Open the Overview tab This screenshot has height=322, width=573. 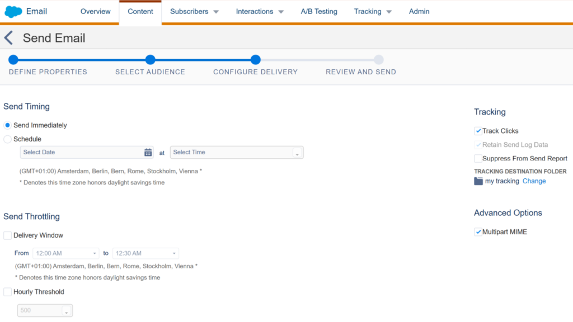click(x=95, y=11)
